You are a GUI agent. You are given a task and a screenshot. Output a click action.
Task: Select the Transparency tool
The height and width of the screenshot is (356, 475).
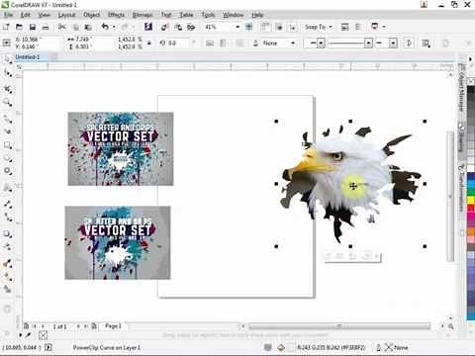click(7, 247)
